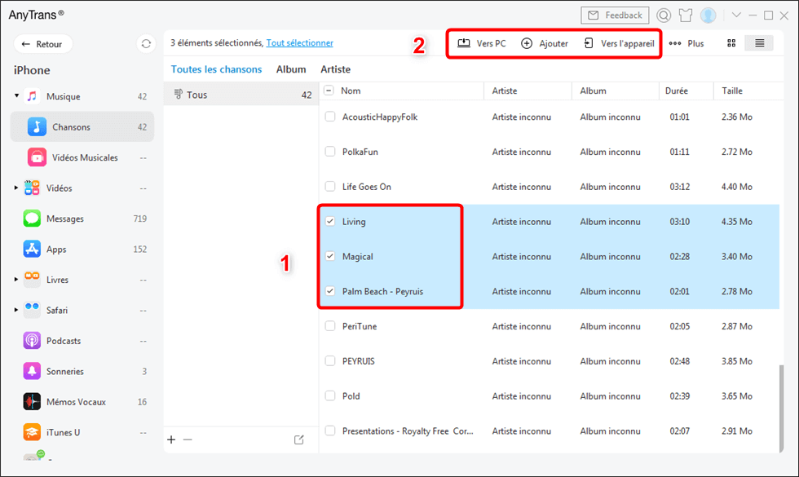The height and width of the screenshot is (477, 799).
Task: Uncheck the Magical checkbox
Action: tap(330, 256)
